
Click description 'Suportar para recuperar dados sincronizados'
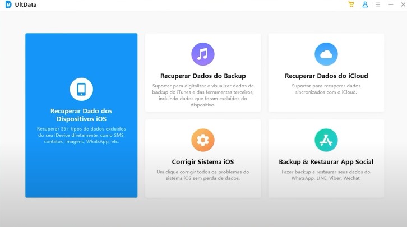[326, 89]
